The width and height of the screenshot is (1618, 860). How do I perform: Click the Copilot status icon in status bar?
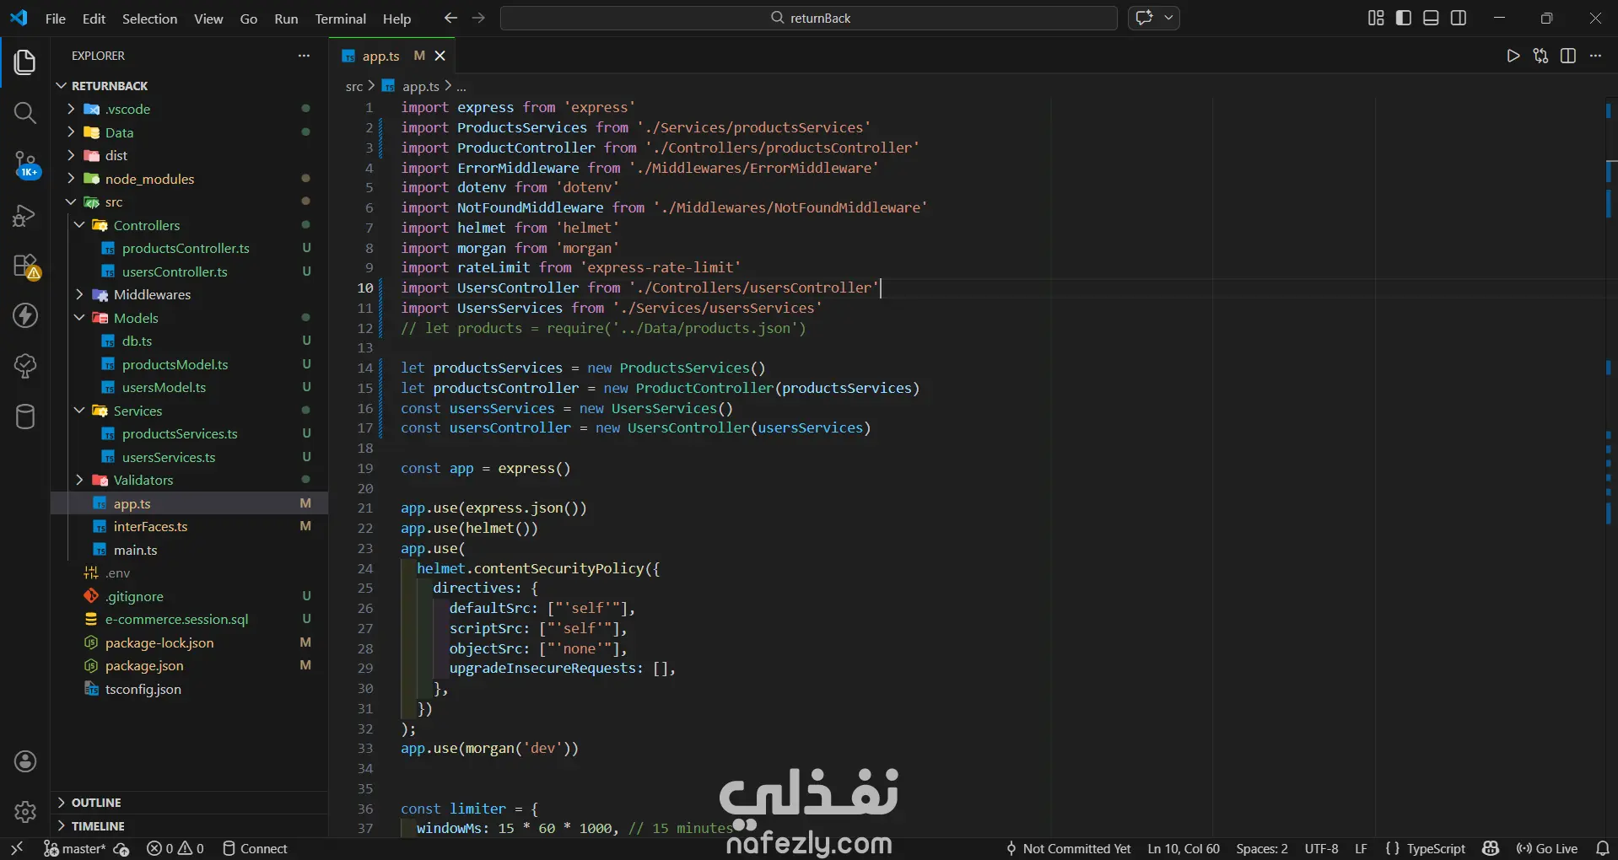point(1491,848)
